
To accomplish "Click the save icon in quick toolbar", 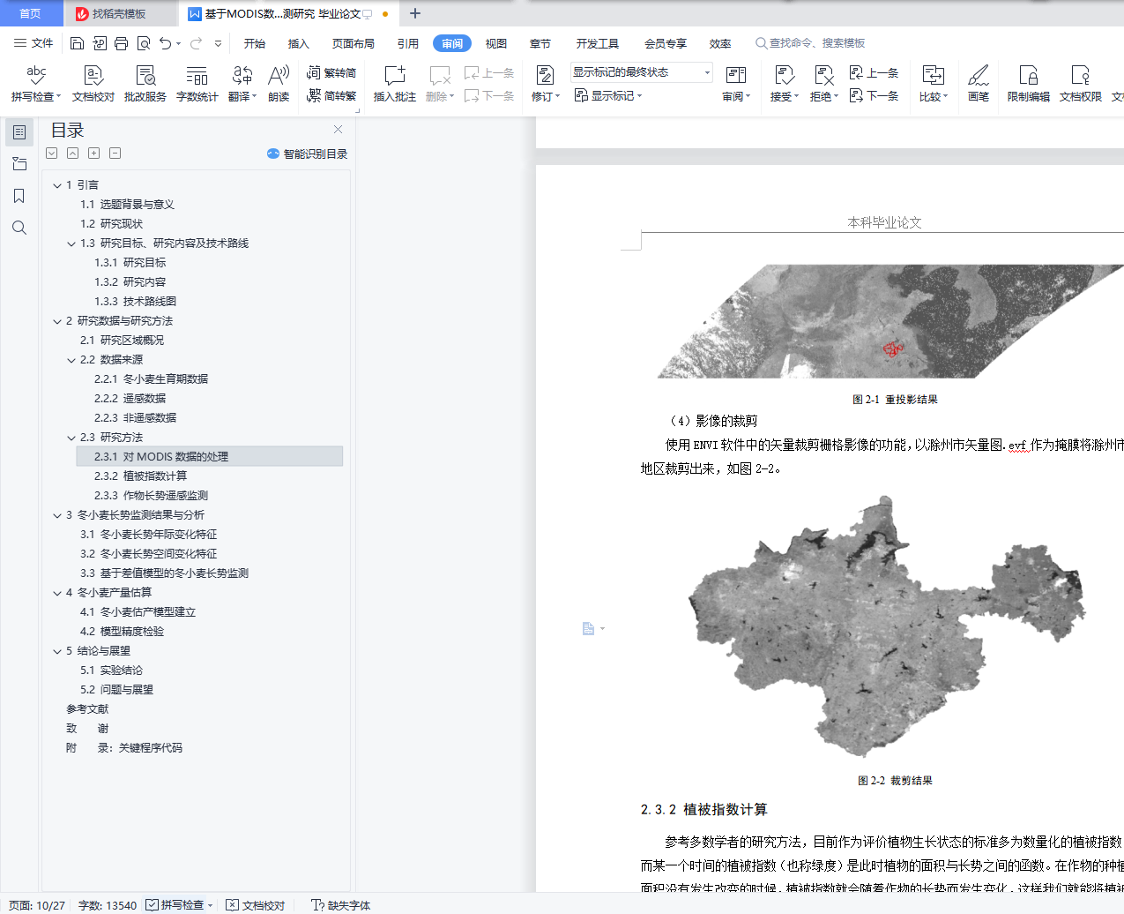I will click(77, 43).
